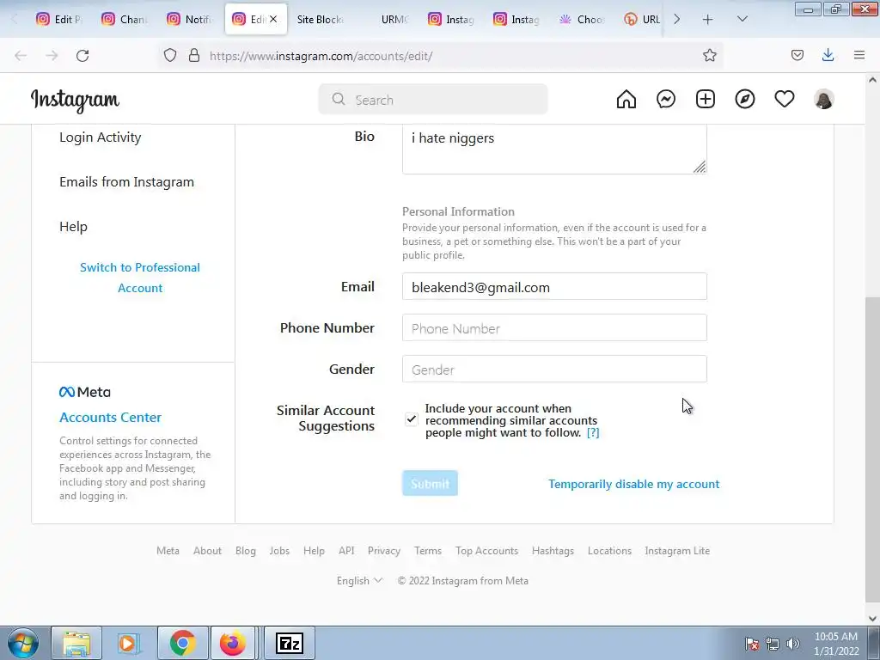The image size is (880, 660).
Task: Click inside the Bio text area
Action: click(x=554, y=150)
